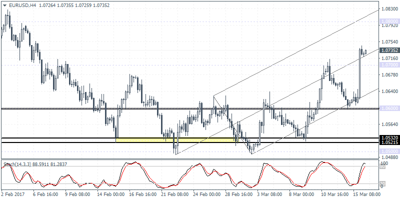The height and width of the screenshot is (200, 400).
Task: Select the current price tag 1.07352 on the price axis
Action: click(x=389, y=50)
